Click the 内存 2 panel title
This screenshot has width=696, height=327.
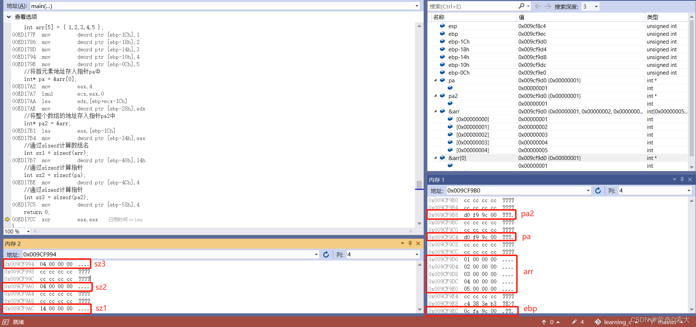[13, 243]
